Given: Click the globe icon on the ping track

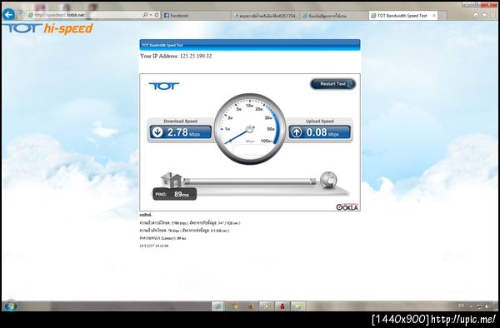Looking at the screenshot, I should tap(328, 180).
